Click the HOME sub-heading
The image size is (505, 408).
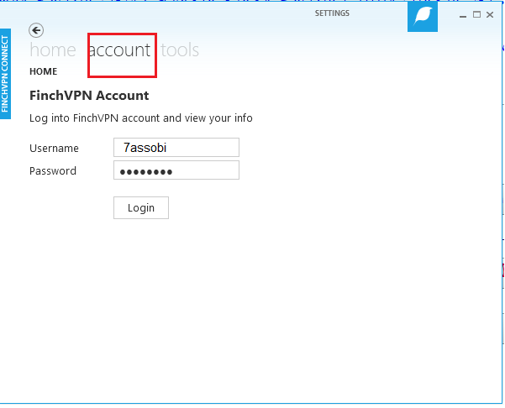pos(43,71)
